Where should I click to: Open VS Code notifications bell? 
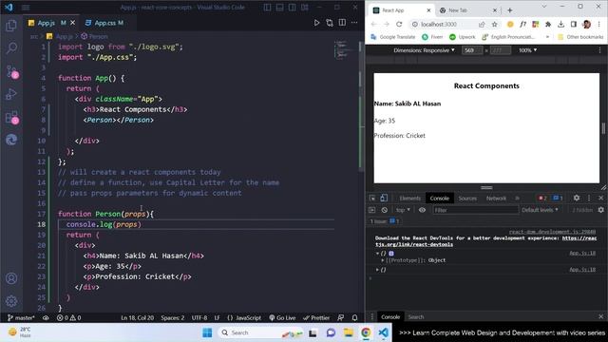(354, 317)
